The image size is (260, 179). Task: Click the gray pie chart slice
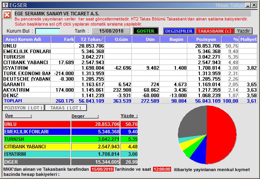point(194,123)
